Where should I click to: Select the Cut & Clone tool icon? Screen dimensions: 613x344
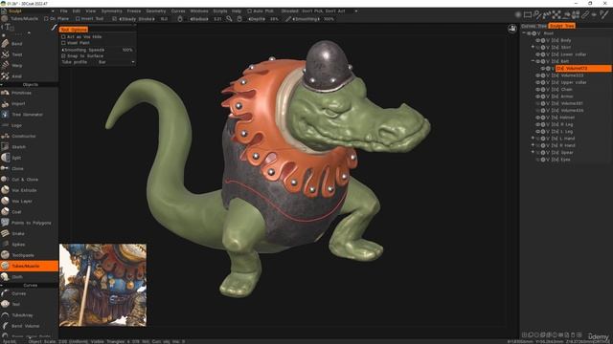pos(5,180)
